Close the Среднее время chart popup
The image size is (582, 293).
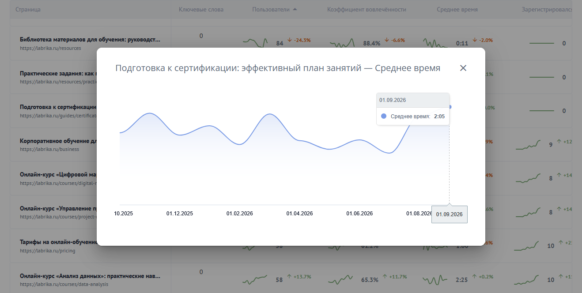tap(463, 68)
